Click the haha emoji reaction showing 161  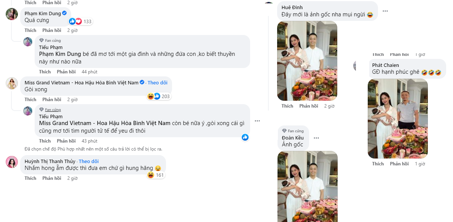(150, 174)
